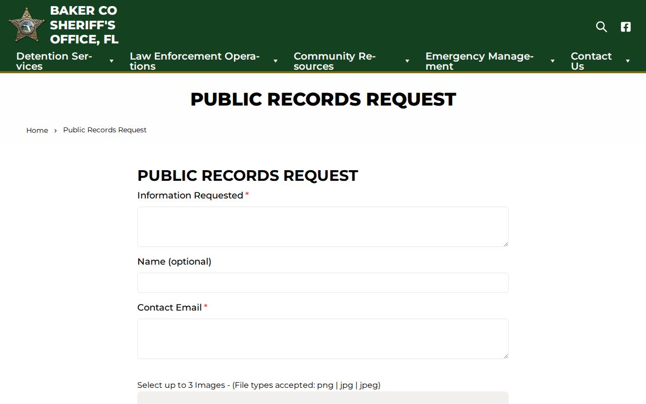Click the 'Name (optional)' field label
Screen dimensions: 646x404
pos(174,262)
